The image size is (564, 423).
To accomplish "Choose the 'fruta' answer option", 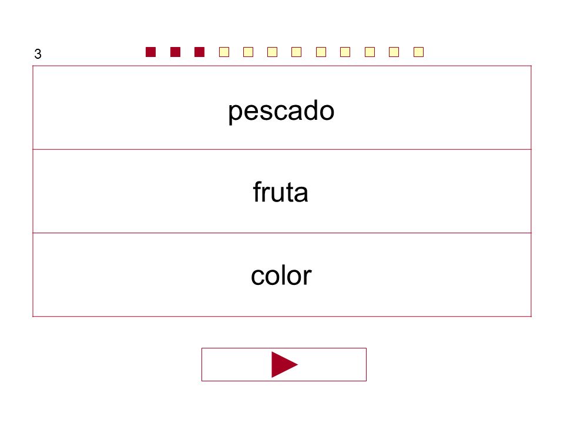I will coord(282,192).
